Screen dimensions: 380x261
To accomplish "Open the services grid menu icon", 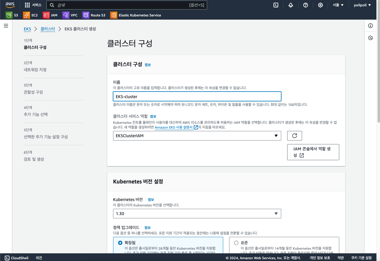I will [x=27, y=5].
